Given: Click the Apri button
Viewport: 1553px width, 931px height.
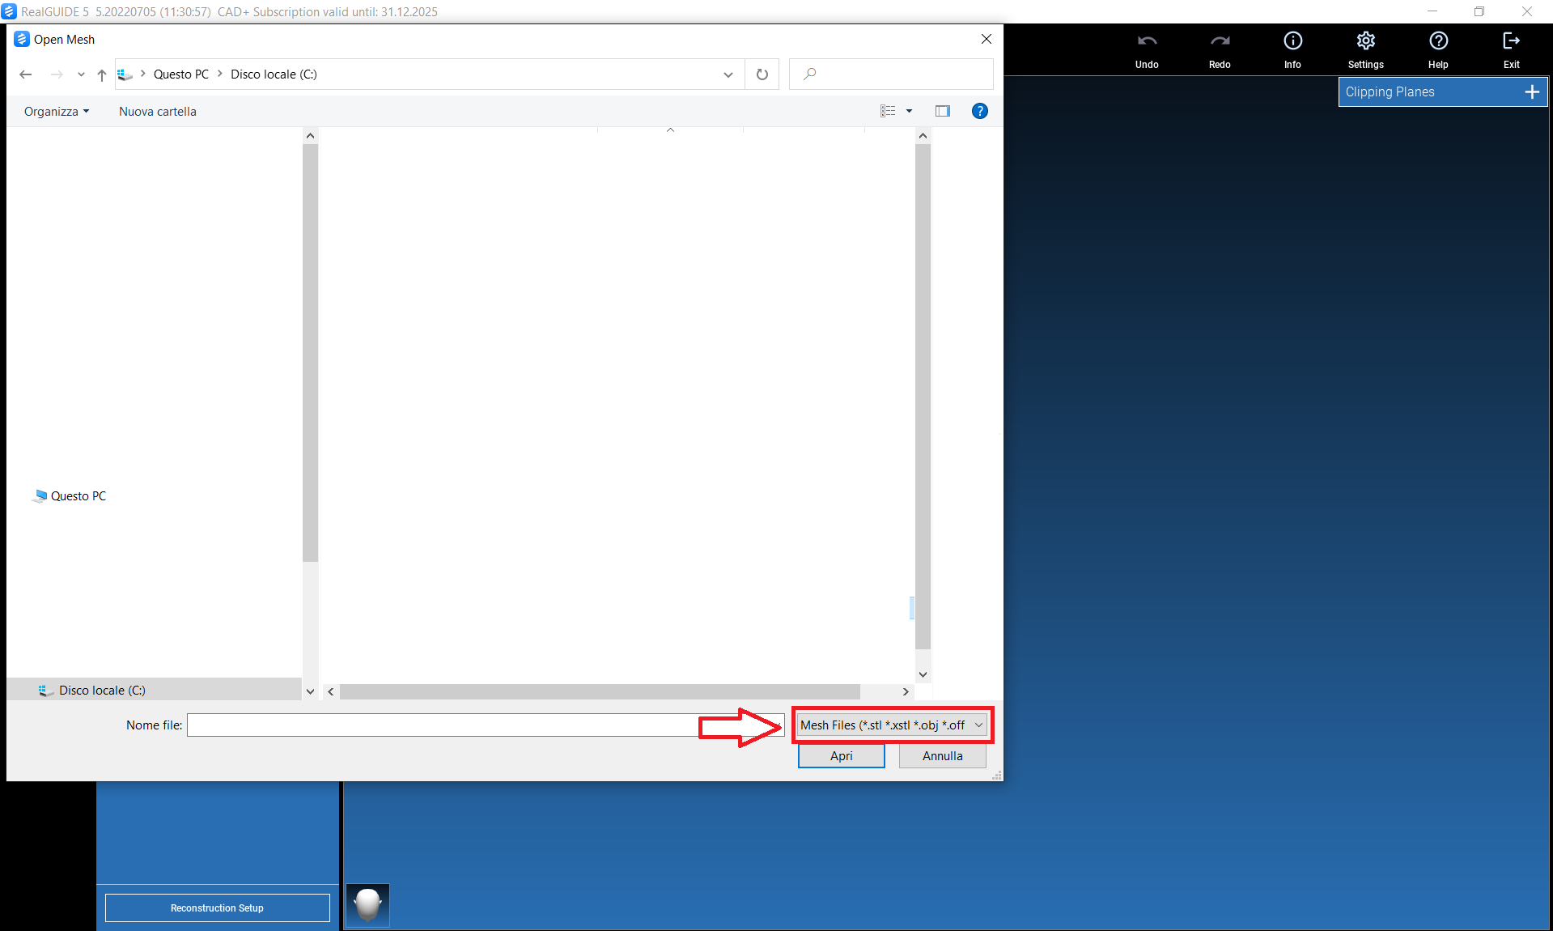Looking at the screenshot, I should tap(841, 756).
